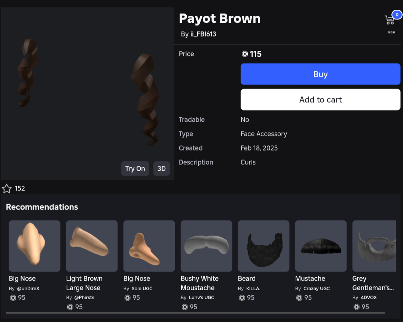Open the Crazay UGC creator link
The width and height of the screenshot is (403, 322).
point(317,288)
